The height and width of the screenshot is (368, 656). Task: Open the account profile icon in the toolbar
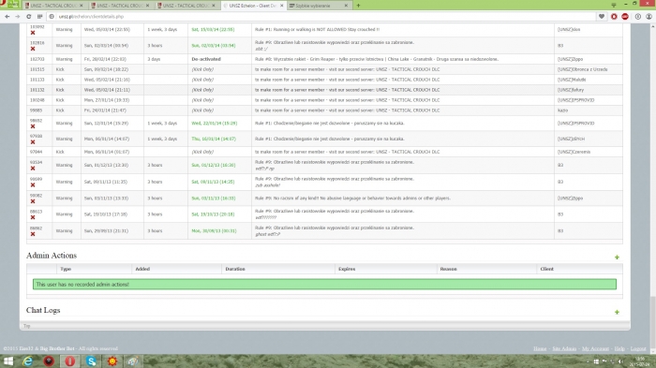tap(649, 16)
